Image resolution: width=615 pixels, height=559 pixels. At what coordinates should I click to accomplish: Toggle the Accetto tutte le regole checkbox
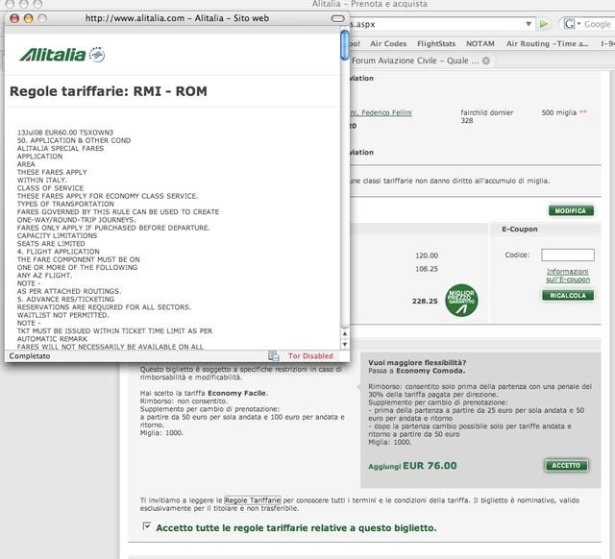(x=147, y=526)
